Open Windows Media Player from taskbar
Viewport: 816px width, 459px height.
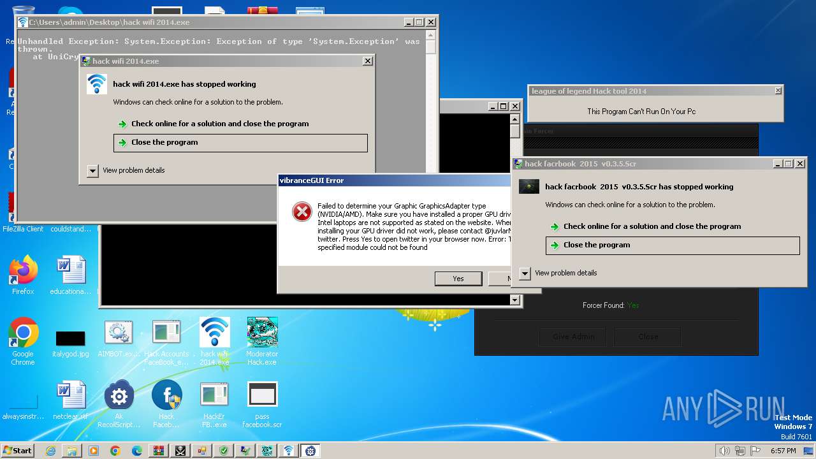[94, 451]
